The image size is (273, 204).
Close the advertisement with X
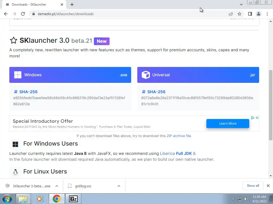(x=257, y=118)
